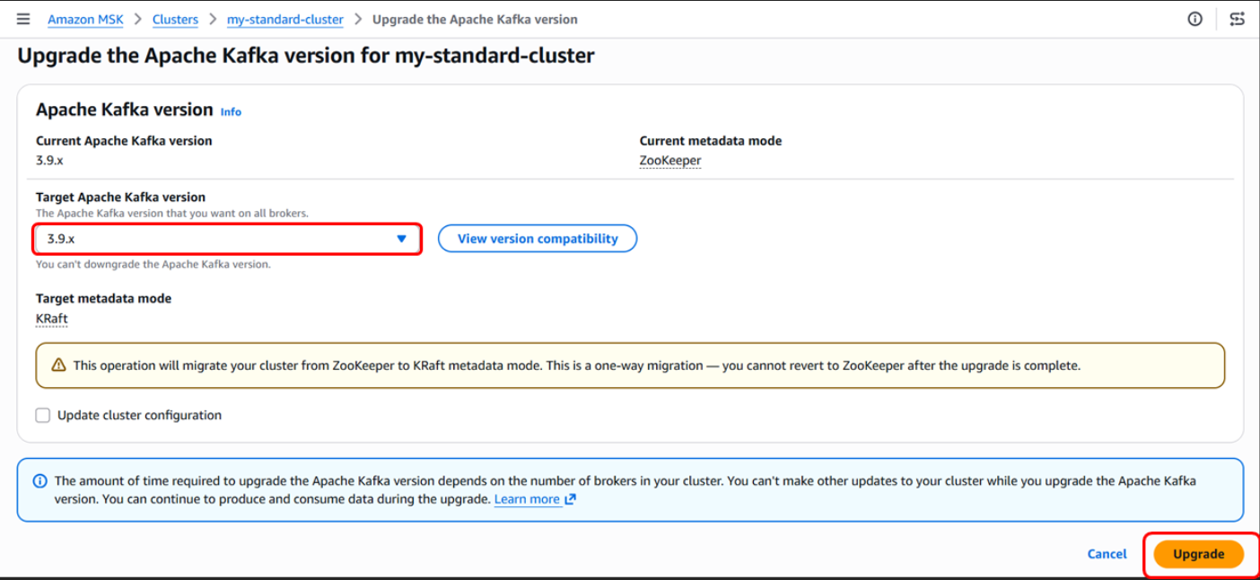The image size is (1260, 580).
Task: Click View version compatibility button
Action: click(538, 239)
